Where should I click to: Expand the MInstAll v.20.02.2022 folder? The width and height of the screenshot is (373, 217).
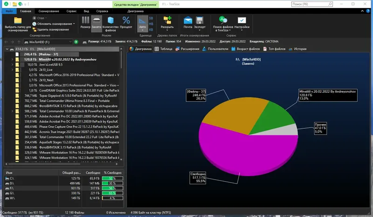point(12,60)
